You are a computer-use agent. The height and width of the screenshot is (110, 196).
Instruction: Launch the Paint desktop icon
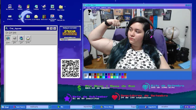(x=28, y=7)
